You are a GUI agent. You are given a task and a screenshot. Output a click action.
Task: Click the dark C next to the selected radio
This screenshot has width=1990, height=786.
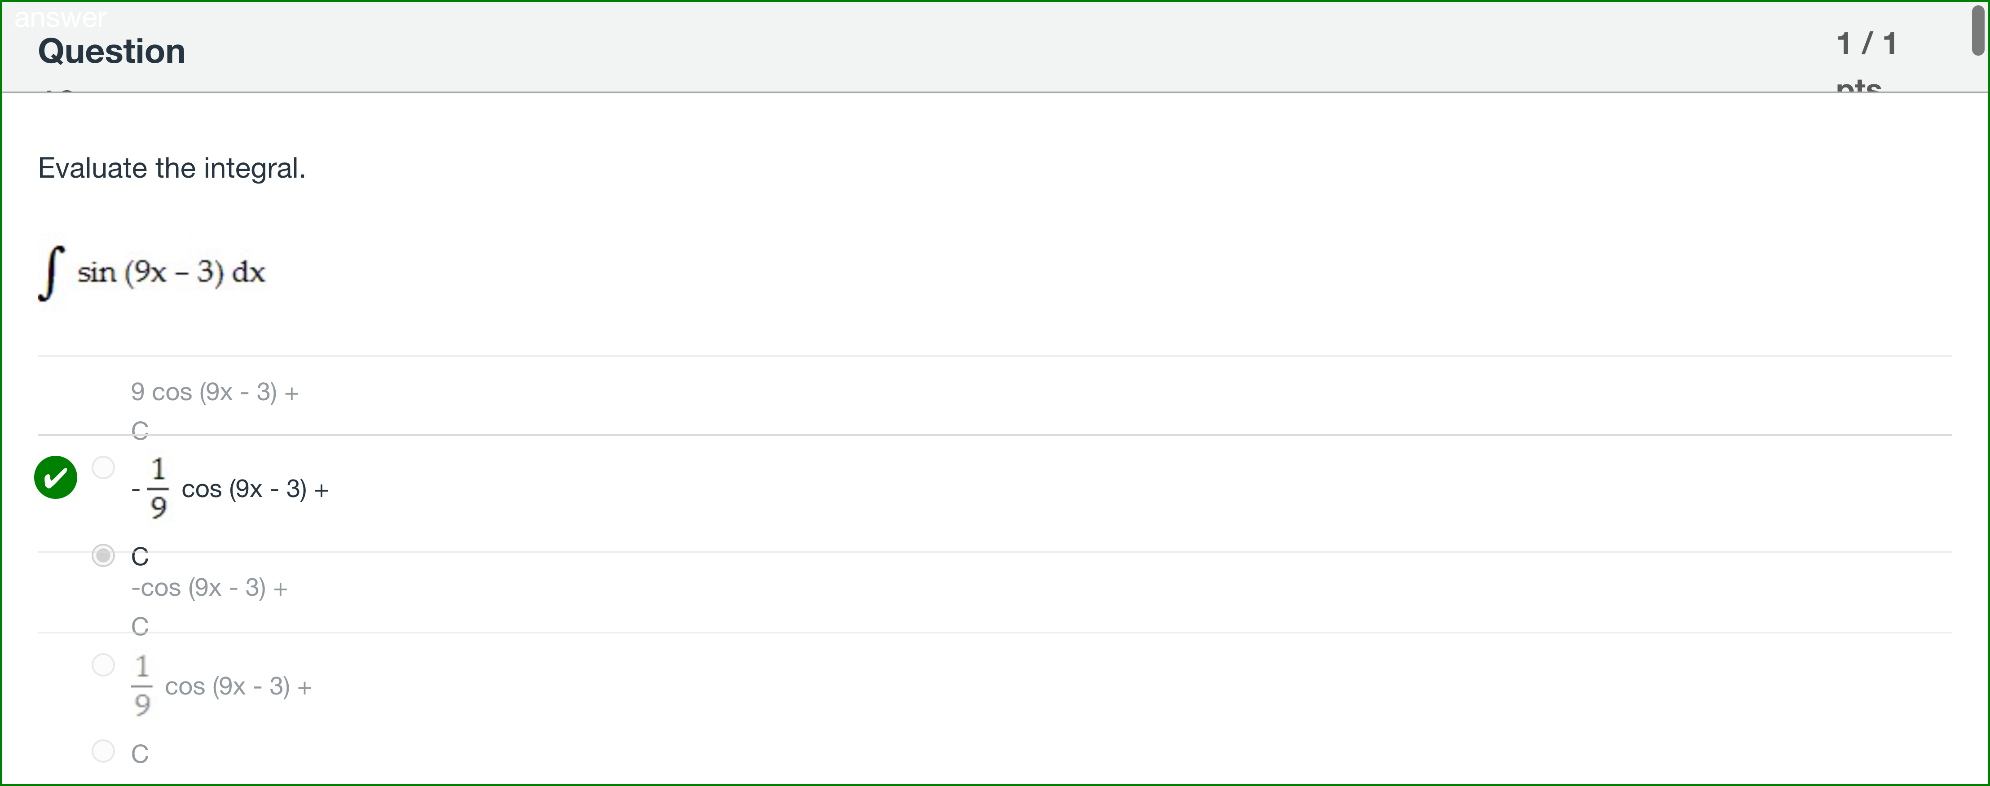tap(140, 556)
